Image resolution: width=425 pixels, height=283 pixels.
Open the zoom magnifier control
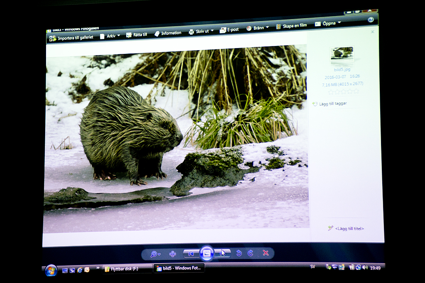[x=155, y=254]
